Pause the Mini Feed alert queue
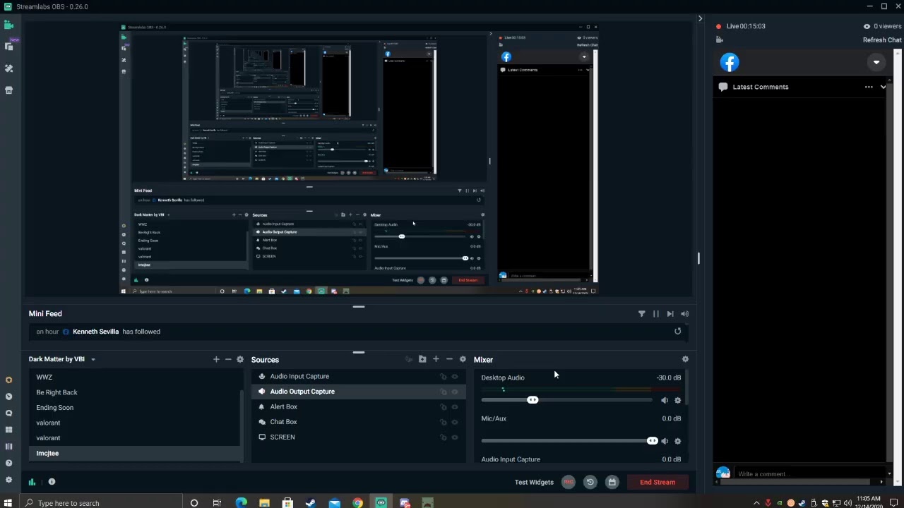The image size is (904, 508). click(656, 314)
